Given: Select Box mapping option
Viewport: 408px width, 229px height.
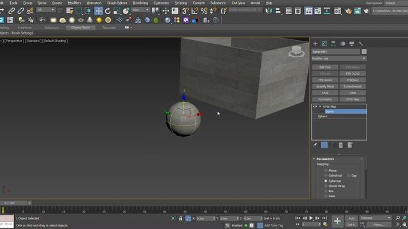Looking at the screenshot, I should click(326, 191).
